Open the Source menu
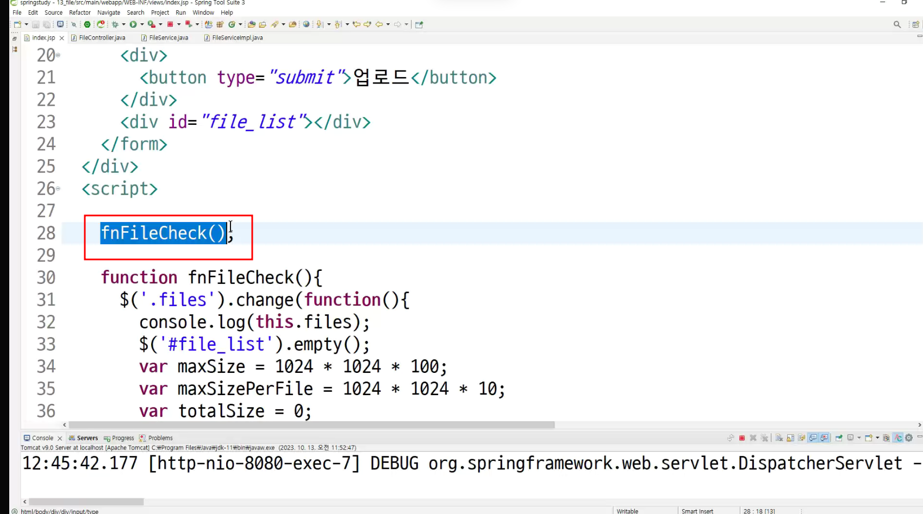This screenshot has width=923, height=514. (53, 12)
